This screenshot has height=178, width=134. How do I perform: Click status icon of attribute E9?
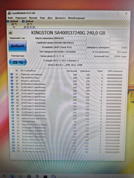coord(14,136)
